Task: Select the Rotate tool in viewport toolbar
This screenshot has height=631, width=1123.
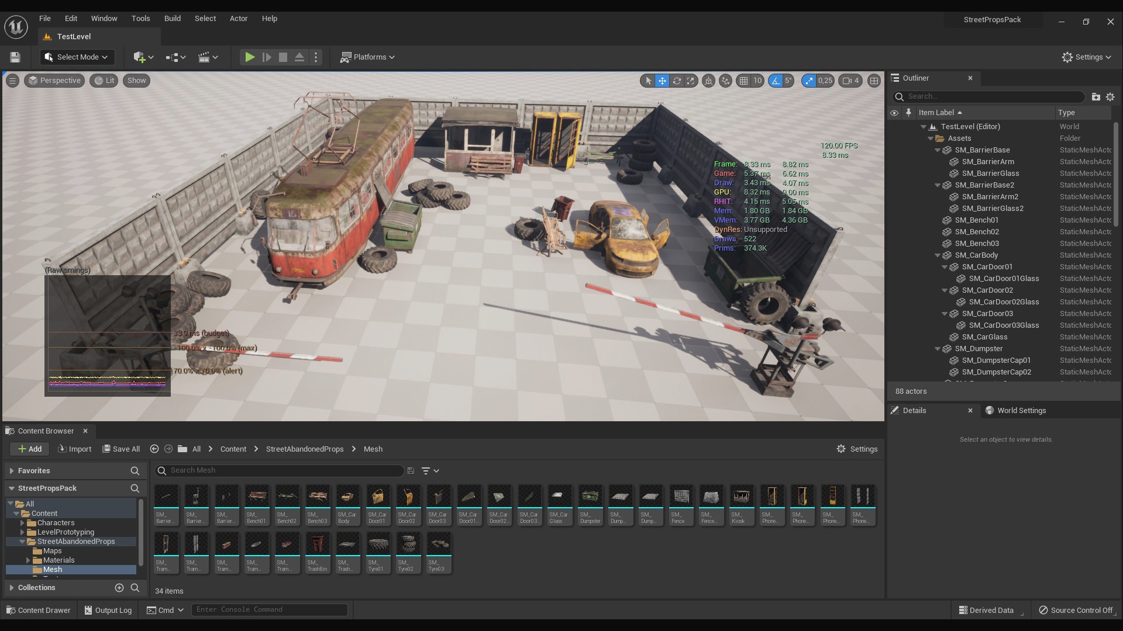Action: [x=677, y=81]
